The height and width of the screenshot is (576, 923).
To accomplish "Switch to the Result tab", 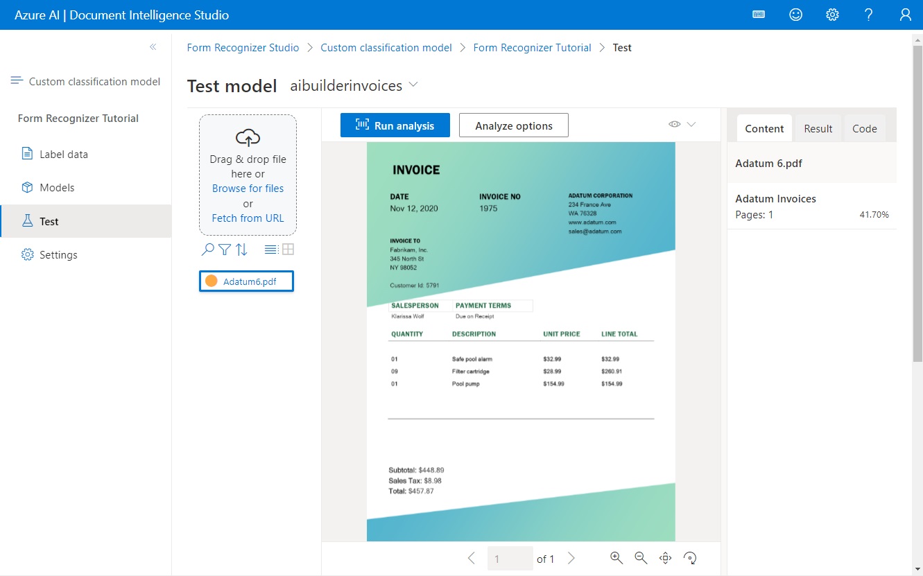I will point(818,128).
